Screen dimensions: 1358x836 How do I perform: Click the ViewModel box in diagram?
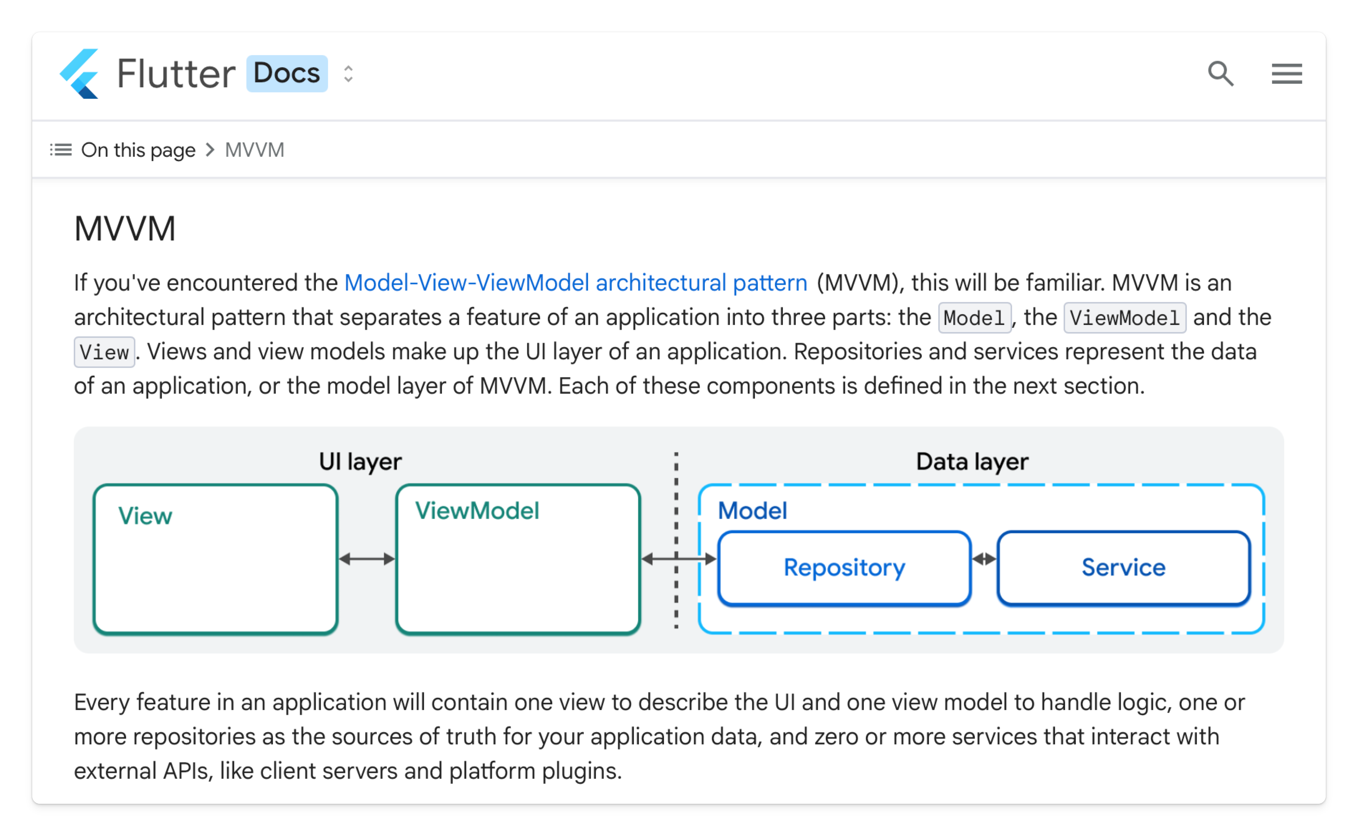pyautogui.click(x=518, y=559)
